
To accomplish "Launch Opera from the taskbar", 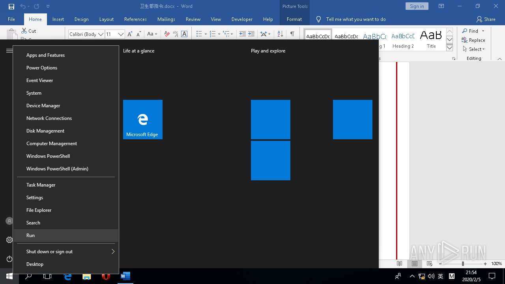I will (x=106, y=276).
